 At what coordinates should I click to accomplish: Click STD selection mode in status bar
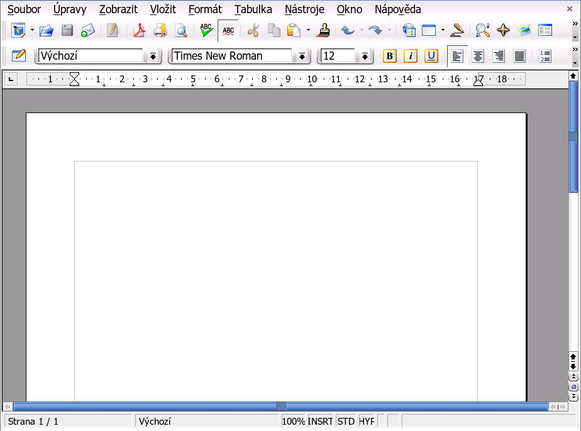click(346, 422)
